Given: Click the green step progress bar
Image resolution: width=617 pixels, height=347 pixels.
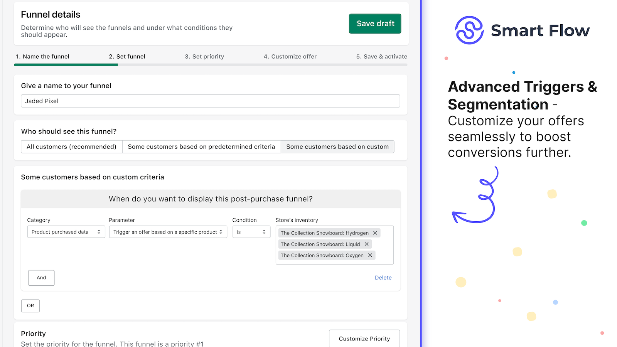Looking at the screenshot, I should (x=66, y=65).
